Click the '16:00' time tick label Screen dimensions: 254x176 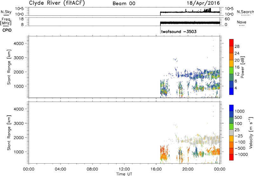tap(156, 169)
